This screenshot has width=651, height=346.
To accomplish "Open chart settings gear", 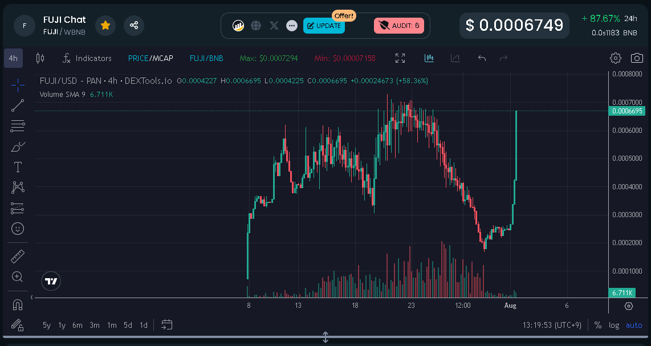I will pyautogui.click(x=616, y=58).
